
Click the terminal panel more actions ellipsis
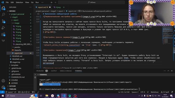click(165, 71)
